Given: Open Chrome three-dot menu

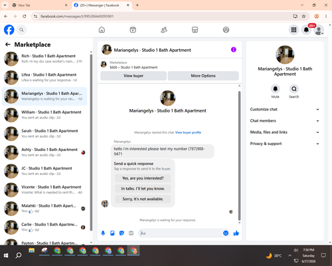Looking at the screenshot, I should point(326,16).
